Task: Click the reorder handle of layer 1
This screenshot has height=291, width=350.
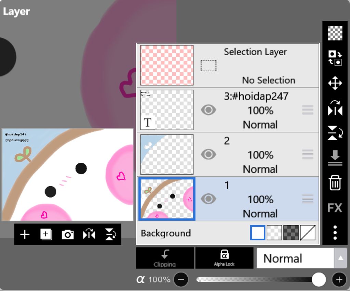Action: point(308,199)
